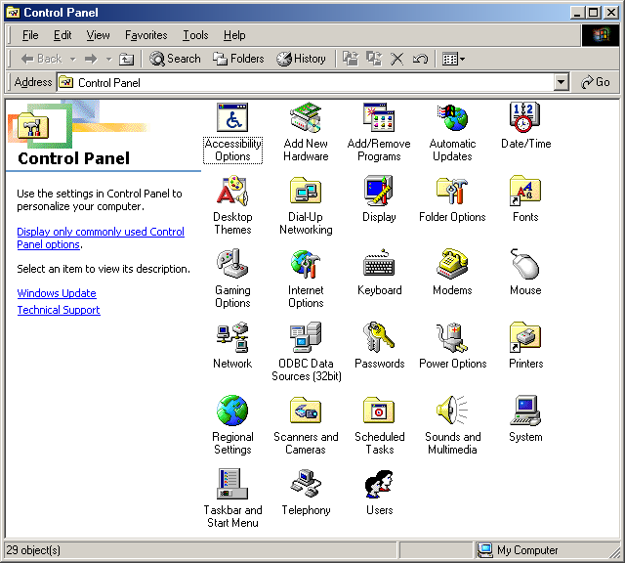Image resolution: width=625 pixels, height=563 pixels.
Task: Open the Display settings icon
Action: tap(379, 192)
